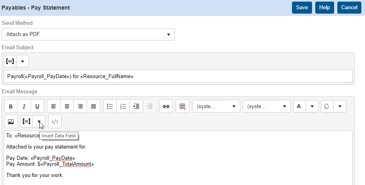The width and height of the screenshot is (365, 185).
Task: Insert a table into message
Action: (x=182, y=107)
